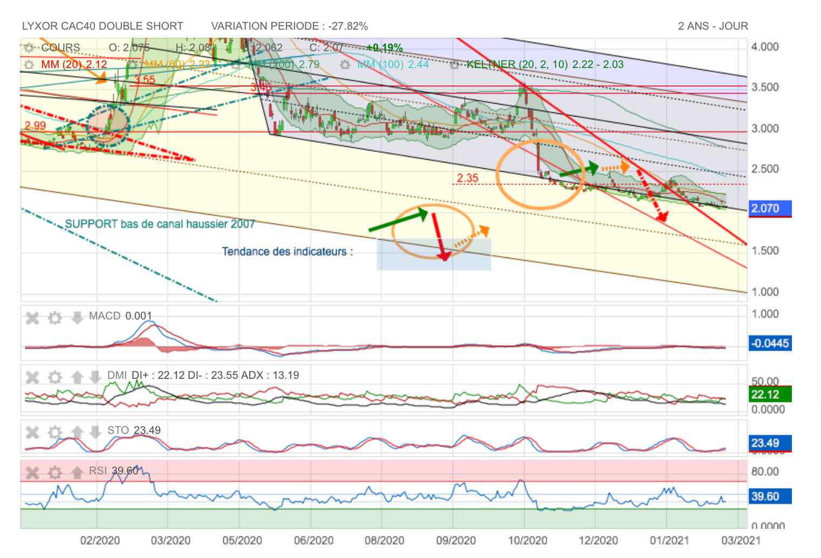Click the O: 2.075 open value
This screenshot has height=558, width=821.
click(129, 47)
